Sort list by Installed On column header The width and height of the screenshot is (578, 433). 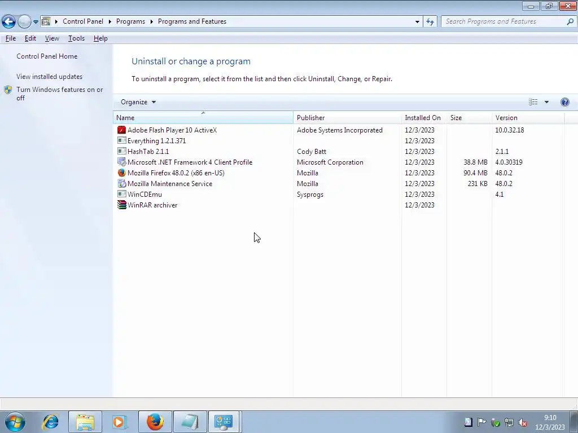(x=424, y=118)
